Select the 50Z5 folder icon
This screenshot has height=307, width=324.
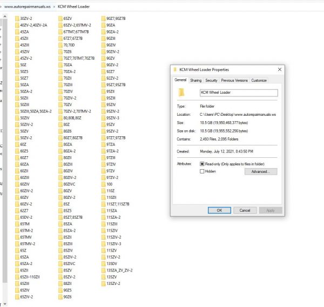coord(17,72)
